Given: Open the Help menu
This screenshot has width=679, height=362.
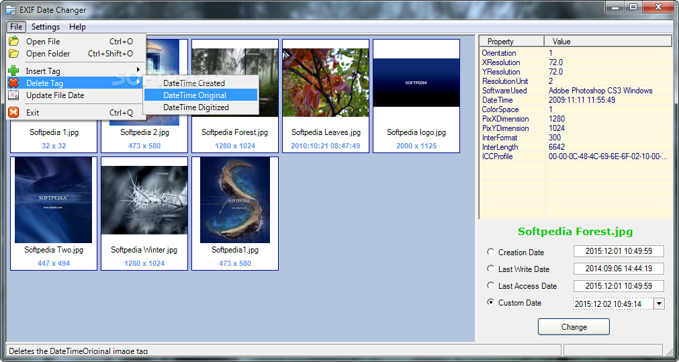Looking at the screenshot, I should pos(77,26).
